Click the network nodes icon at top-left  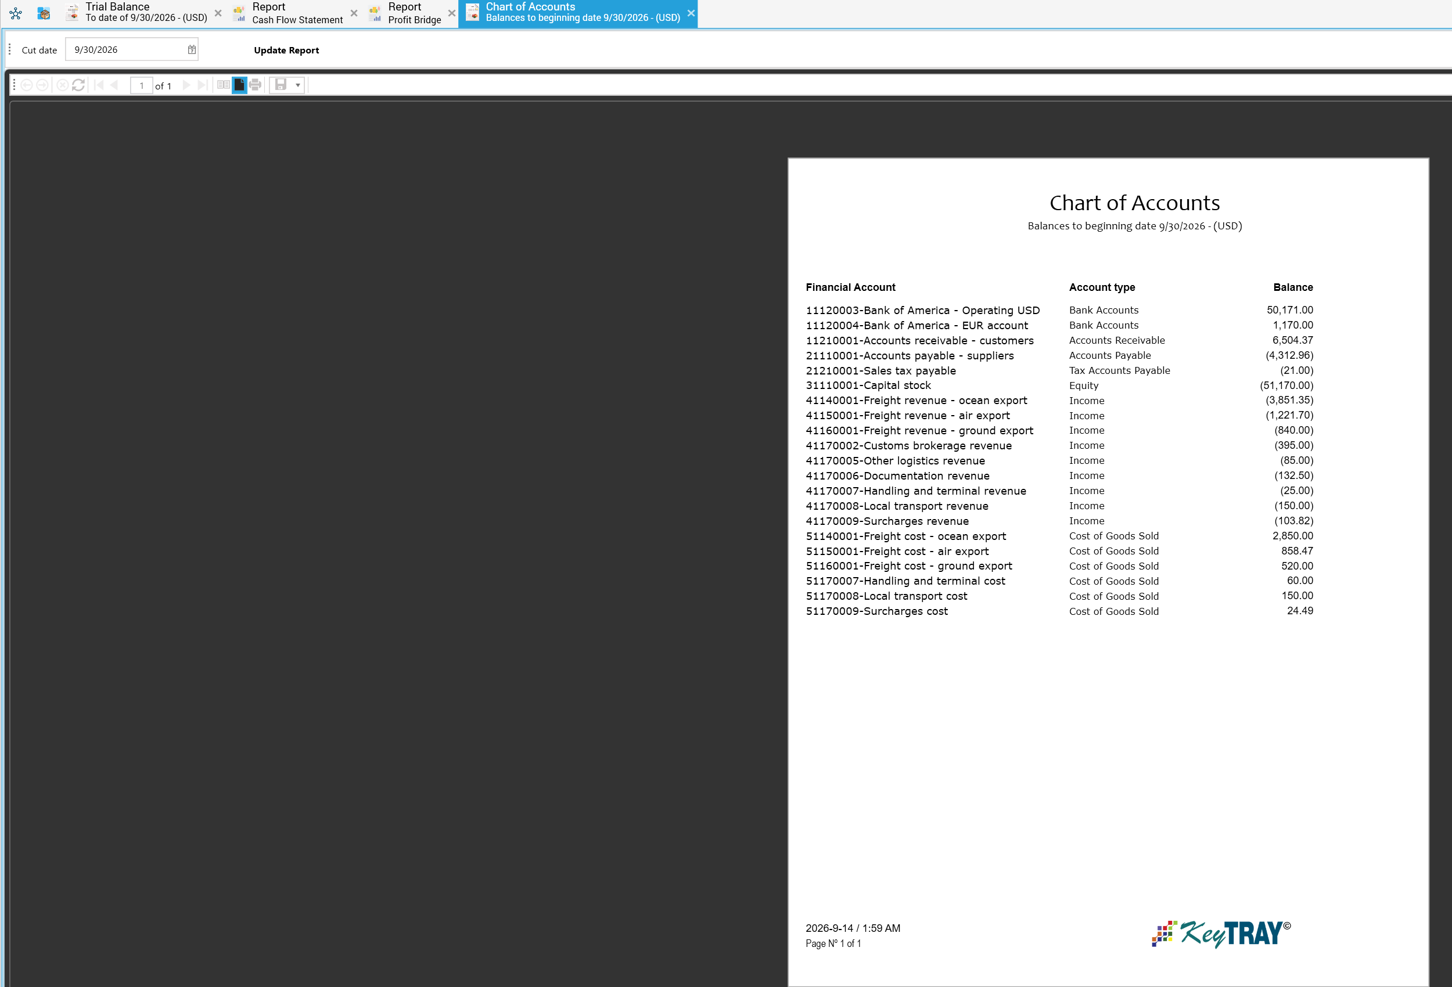[x=16, y=13]
